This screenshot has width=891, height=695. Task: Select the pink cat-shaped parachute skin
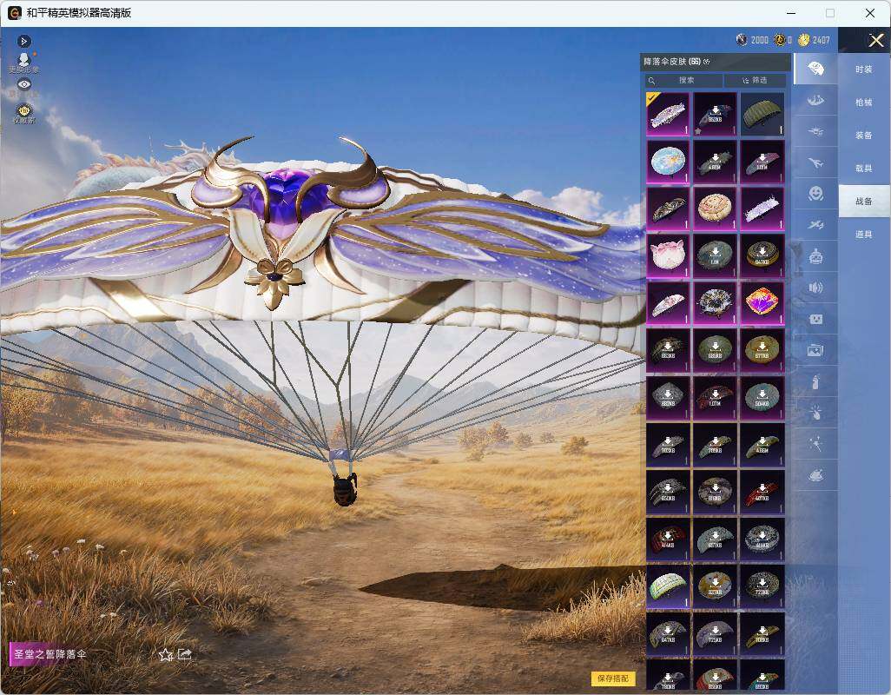point(668,255)
